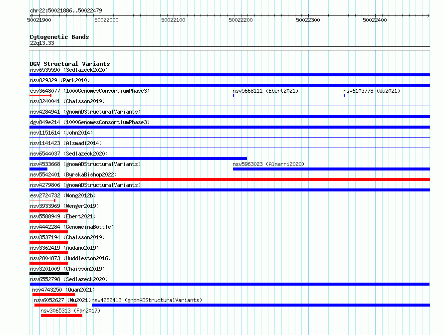Select nsv3065313 (Fan2017) label
This screenshot has height=335, width=444.
click(70, 311)
